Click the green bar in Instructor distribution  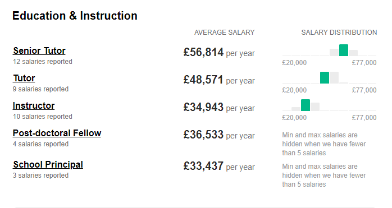point(306,105)
